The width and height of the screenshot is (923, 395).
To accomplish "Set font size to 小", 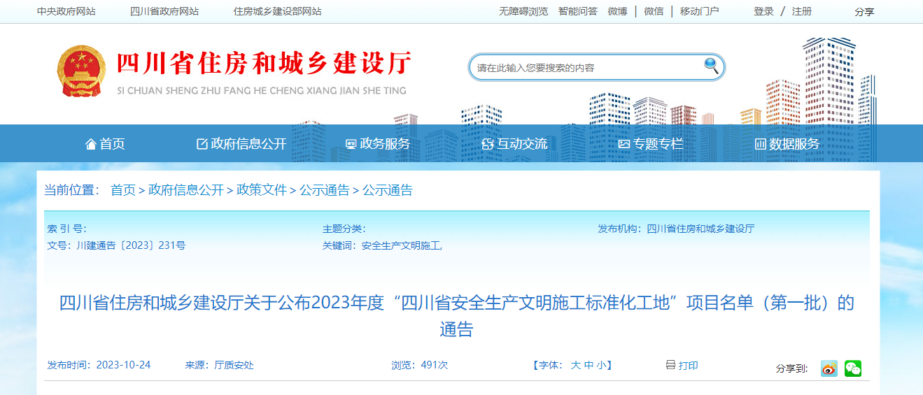I will (x=601, y=366).
